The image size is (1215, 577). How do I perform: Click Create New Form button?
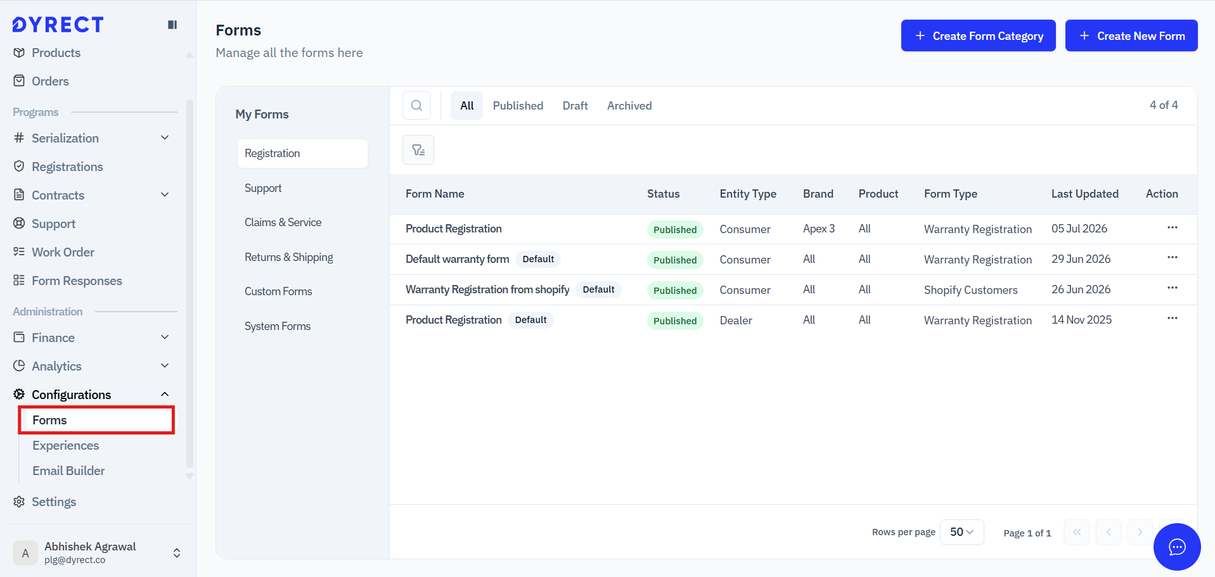[1131, 35]
